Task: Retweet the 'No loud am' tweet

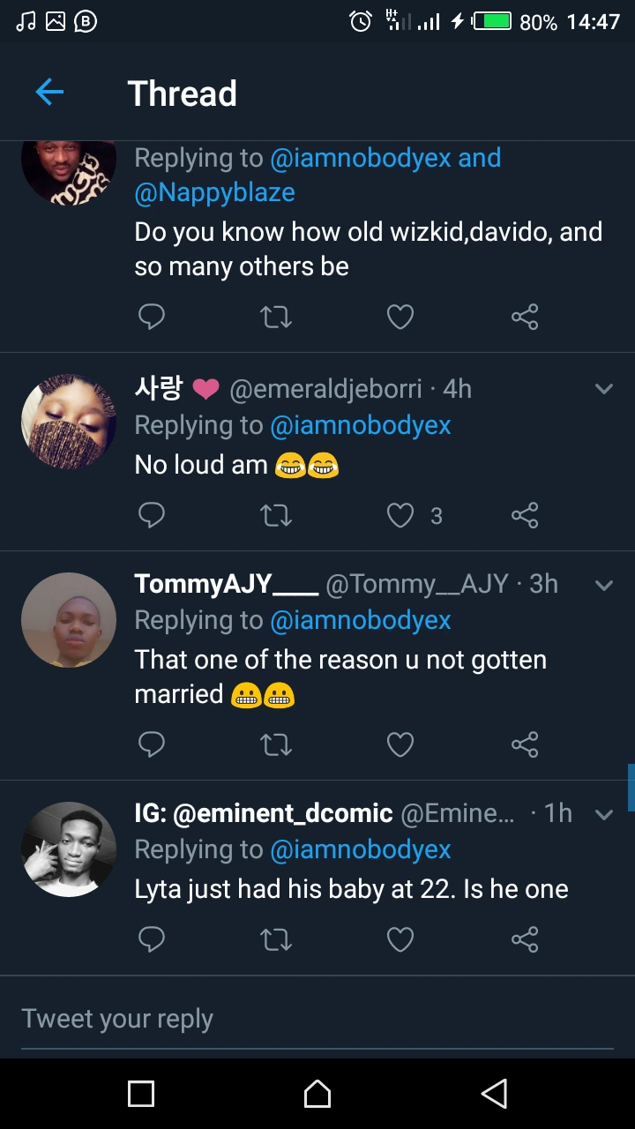Action: click(276, 515)
